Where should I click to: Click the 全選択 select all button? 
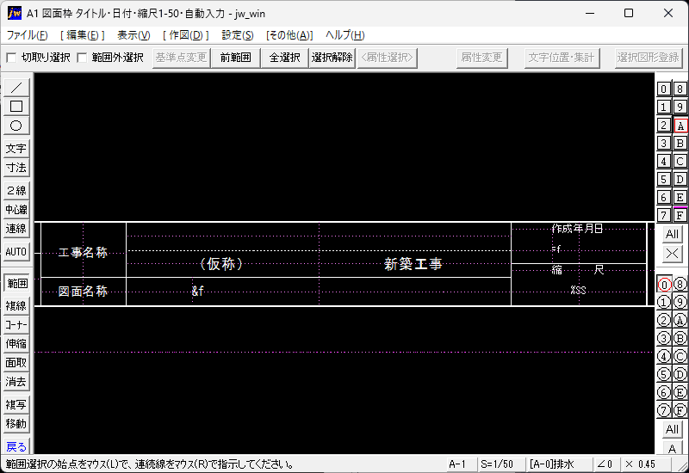285,58
